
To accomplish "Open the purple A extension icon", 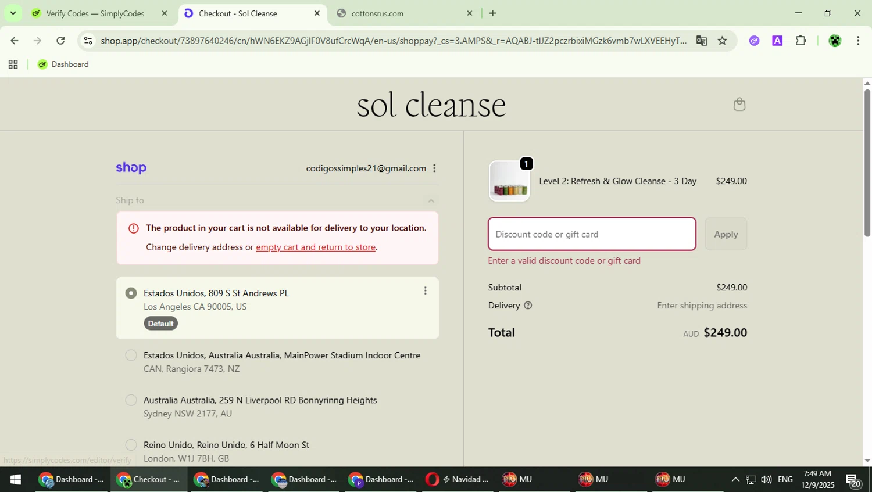I will click(x=777, y=41).
